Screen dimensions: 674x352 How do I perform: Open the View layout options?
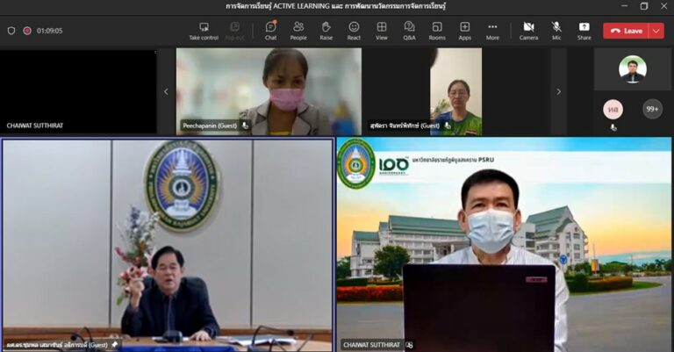pos(381,31)
